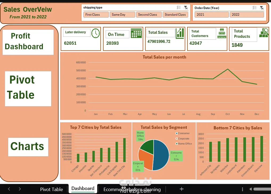Image resolution: width=271 pixels, height=194 pixels.
Task: Click the Los Angeles bar in Top 7 chart
Action: (x=117, y=152)
